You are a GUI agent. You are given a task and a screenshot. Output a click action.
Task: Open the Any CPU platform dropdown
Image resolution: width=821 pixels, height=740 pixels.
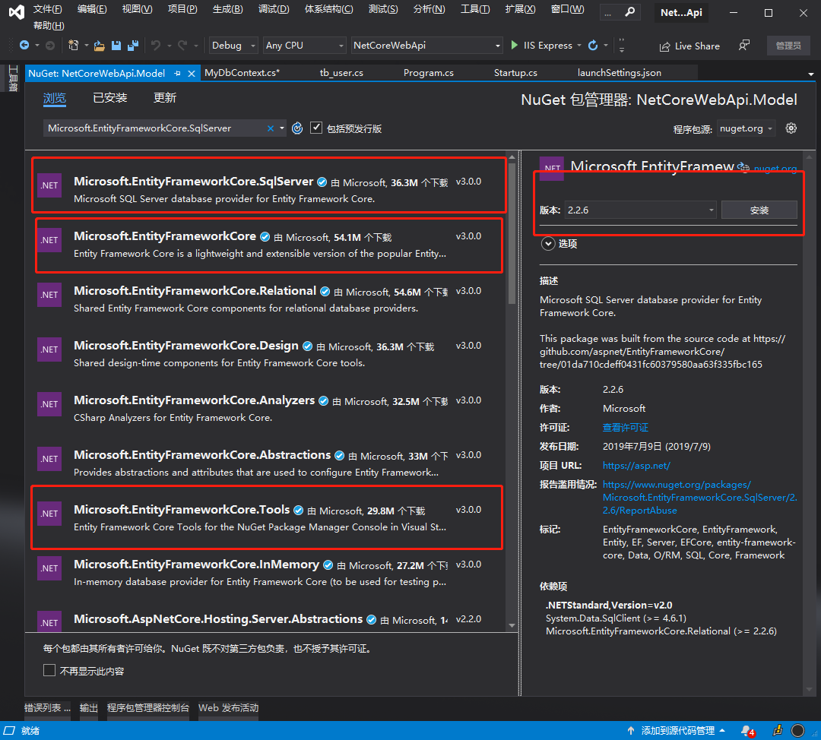(x=304, y=46)
